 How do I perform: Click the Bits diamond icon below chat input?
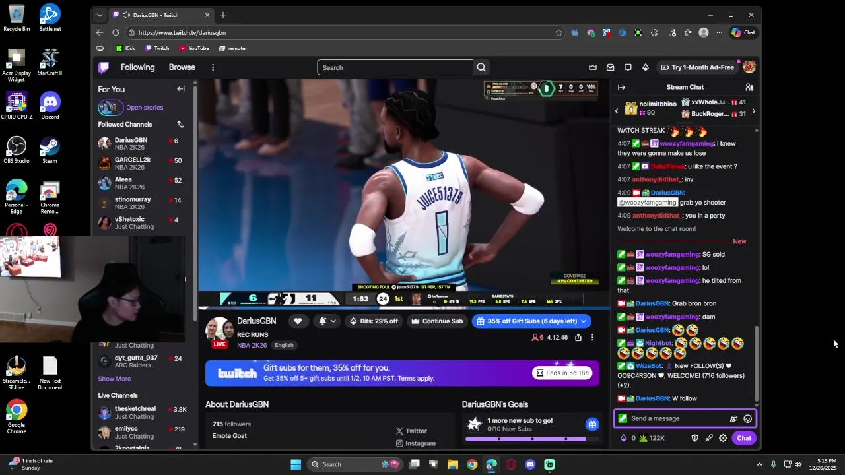pyautogui.click(x=623, y=438)
